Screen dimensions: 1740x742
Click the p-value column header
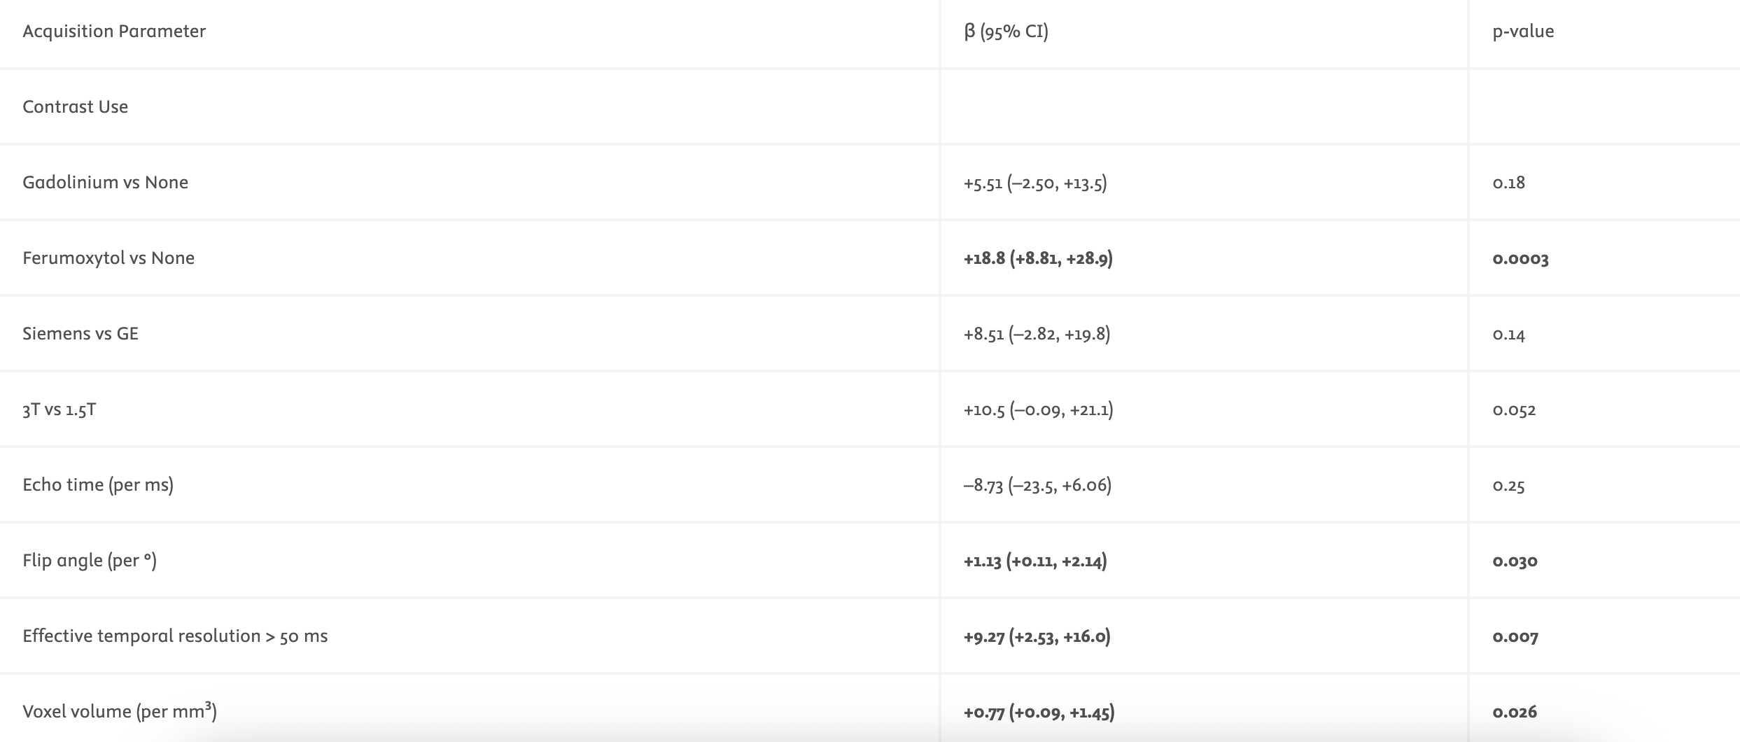[1523, 31]
